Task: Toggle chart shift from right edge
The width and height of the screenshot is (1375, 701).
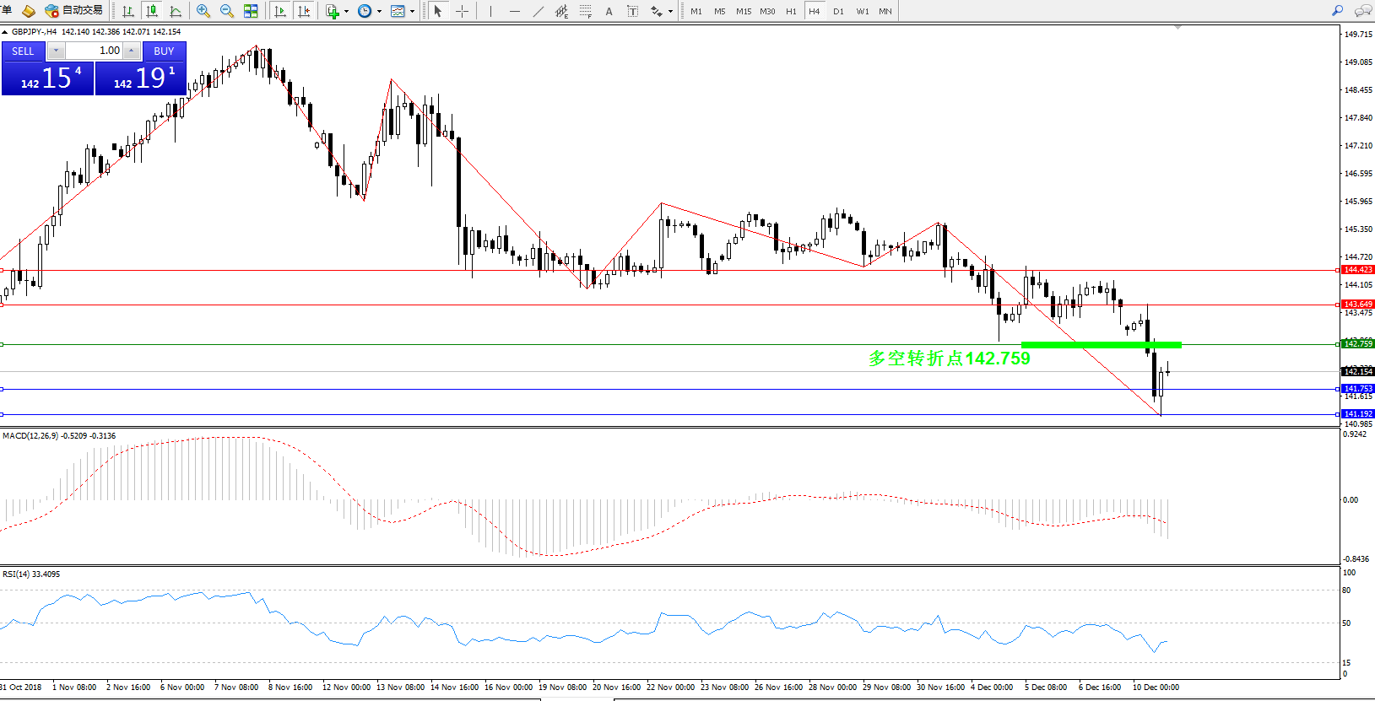Action: 304,11
